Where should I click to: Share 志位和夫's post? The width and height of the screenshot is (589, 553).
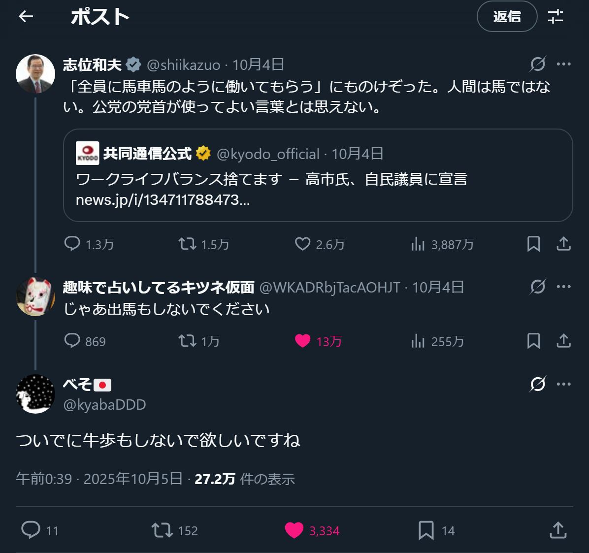click(x=563, y=244)
